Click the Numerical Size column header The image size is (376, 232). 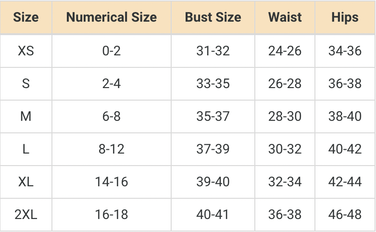click(112, 18)
